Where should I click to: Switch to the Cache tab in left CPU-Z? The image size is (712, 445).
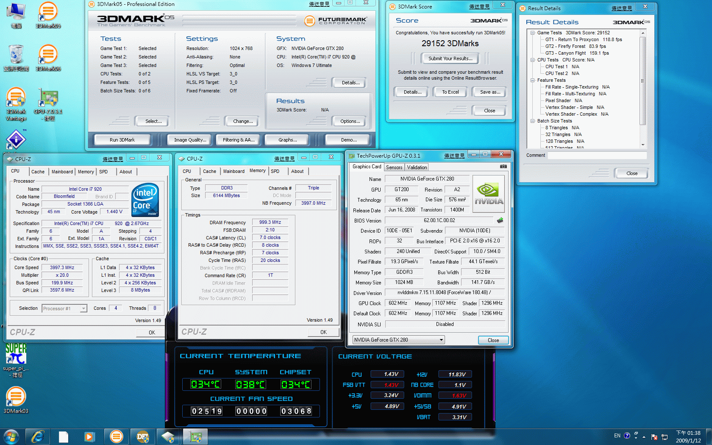click(38, 172)
